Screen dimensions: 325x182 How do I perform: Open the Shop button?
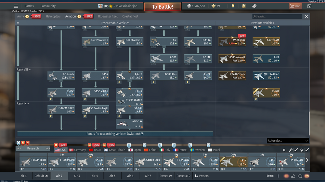click(295, 6)
